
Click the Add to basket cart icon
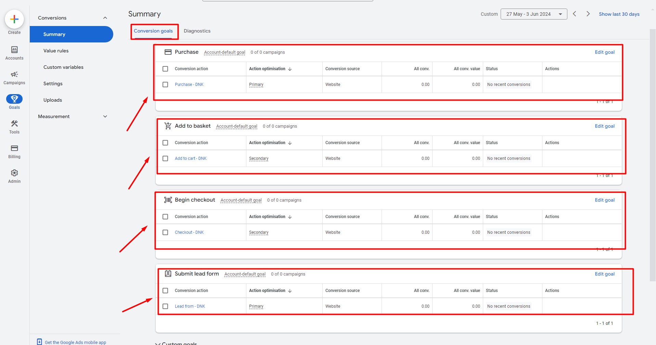168,126
